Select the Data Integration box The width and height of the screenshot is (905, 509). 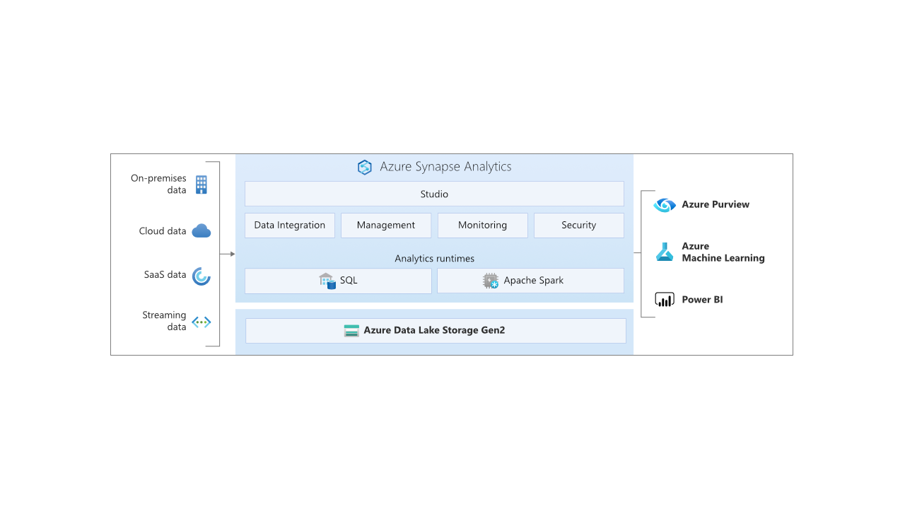click(x=290, y=226)
